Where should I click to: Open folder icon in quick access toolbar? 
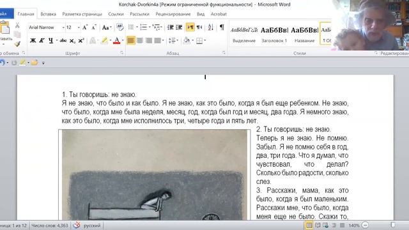click(34, 63)
